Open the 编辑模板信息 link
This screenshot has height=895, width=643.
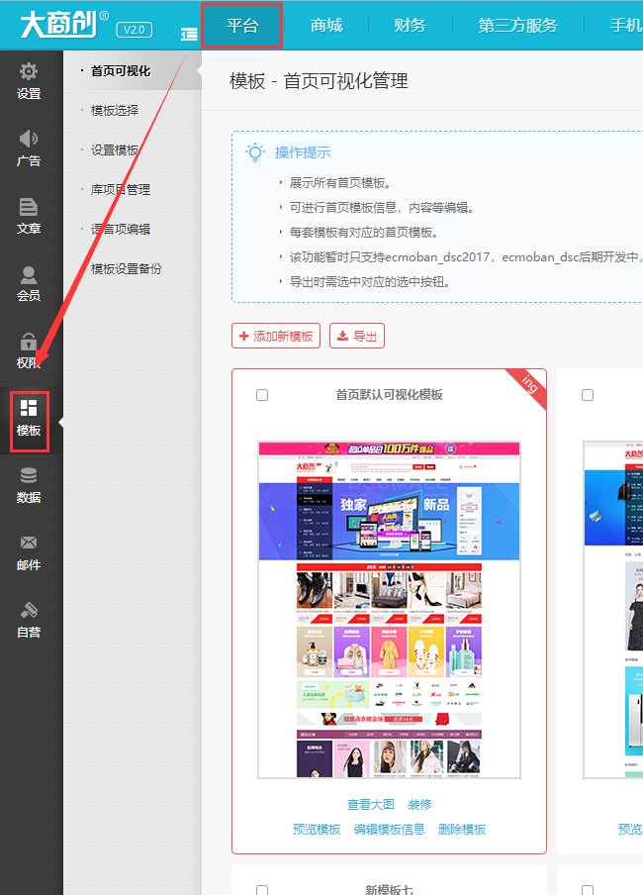tap(389, 830)
